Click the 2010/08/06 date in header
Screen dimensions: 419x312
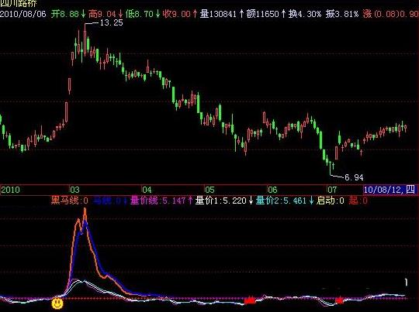click(23, 14)
